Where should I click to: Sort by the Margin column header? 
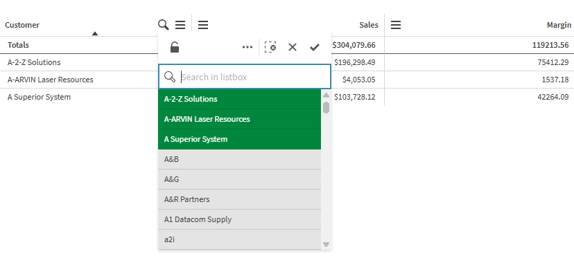click(559, 25)
